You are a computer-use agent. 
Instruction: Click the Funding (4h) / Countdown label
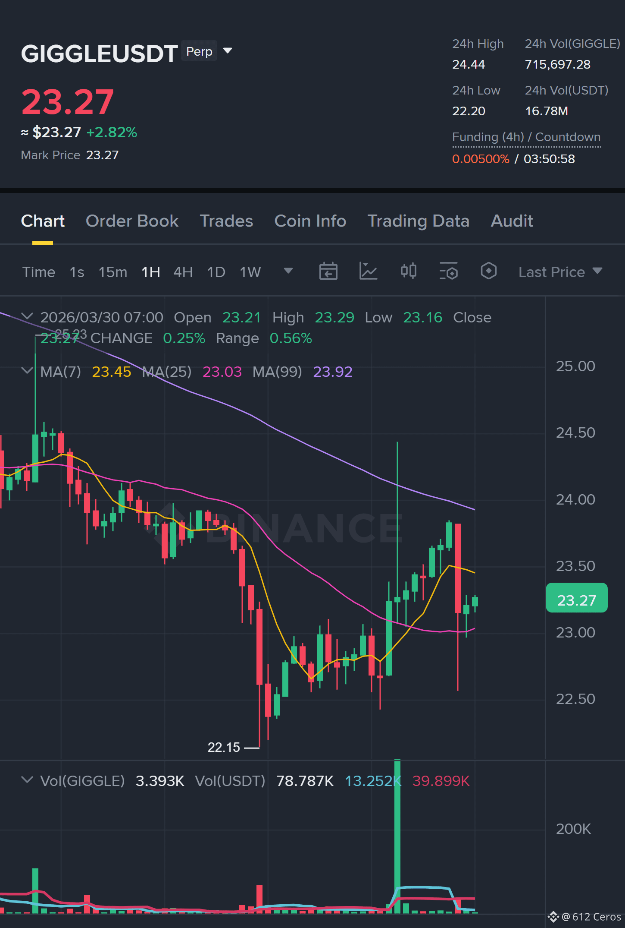point(526,137)
